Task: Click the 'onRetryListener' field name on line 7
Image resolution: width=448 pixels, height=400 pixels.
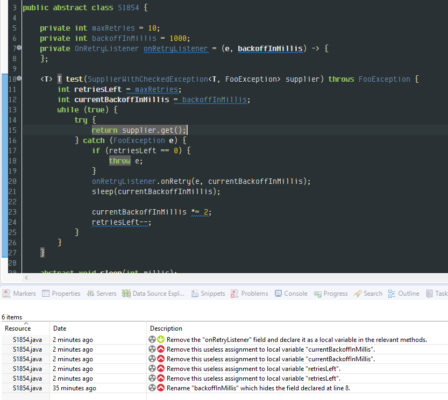Action: [175, 48]
